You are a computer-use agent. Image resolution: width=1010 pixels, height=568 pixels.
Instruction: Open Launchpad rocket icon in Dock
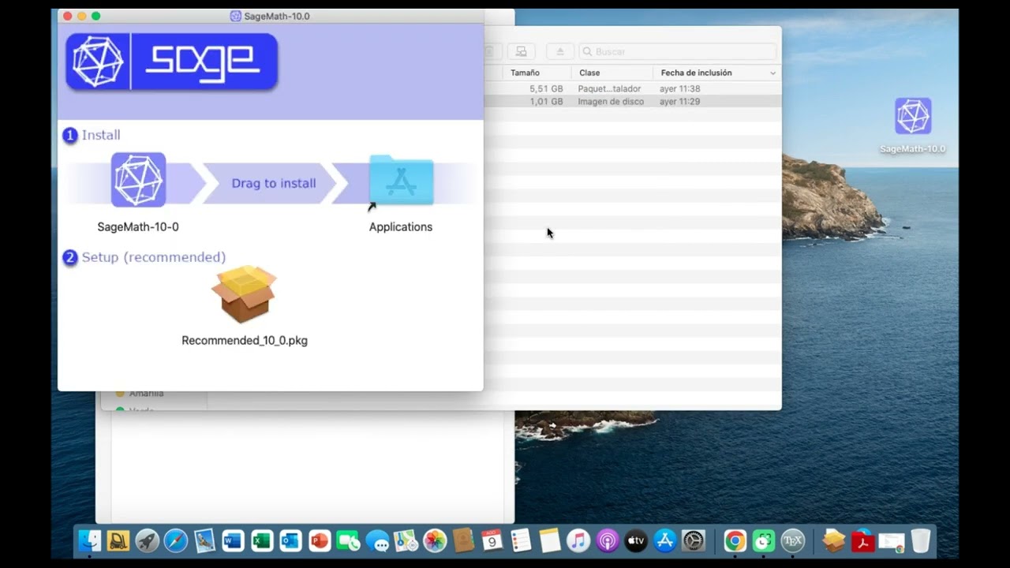[147, 541]
